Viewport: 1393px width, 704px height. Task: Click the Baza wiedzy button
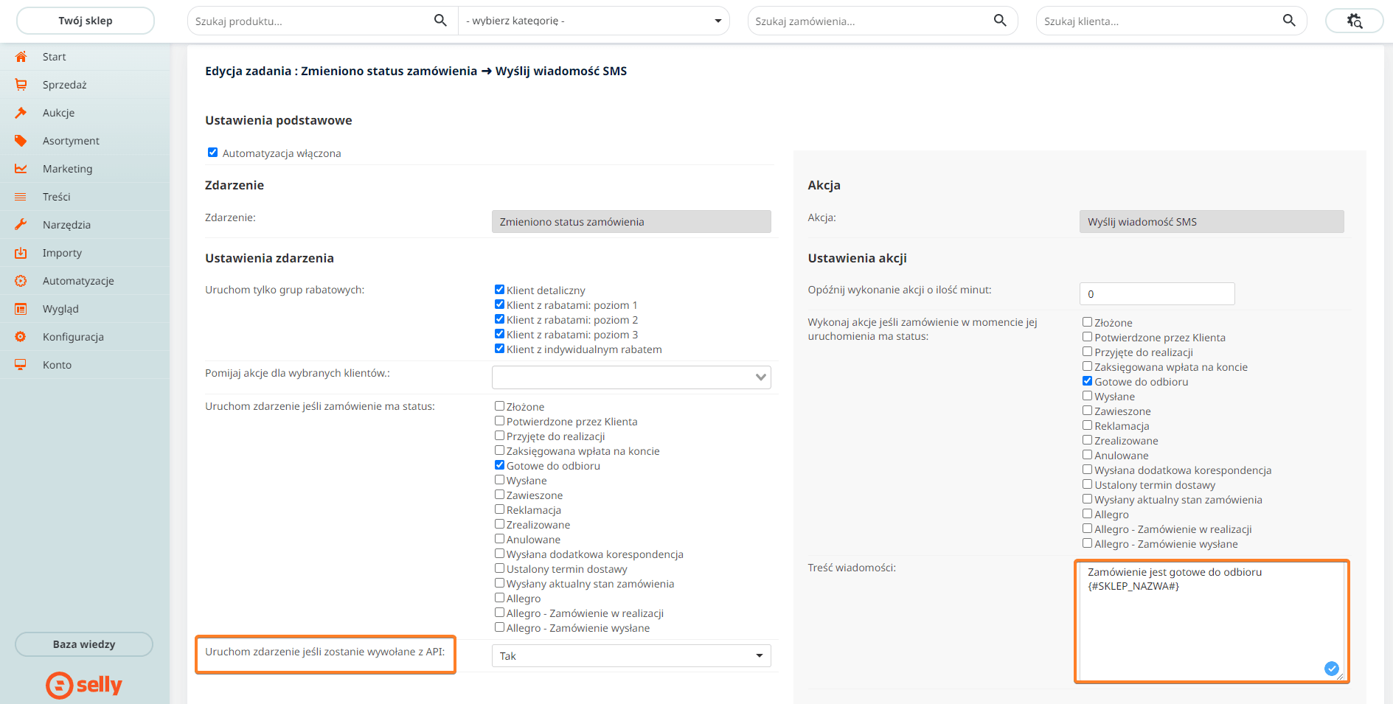click(x=84, y=644)
